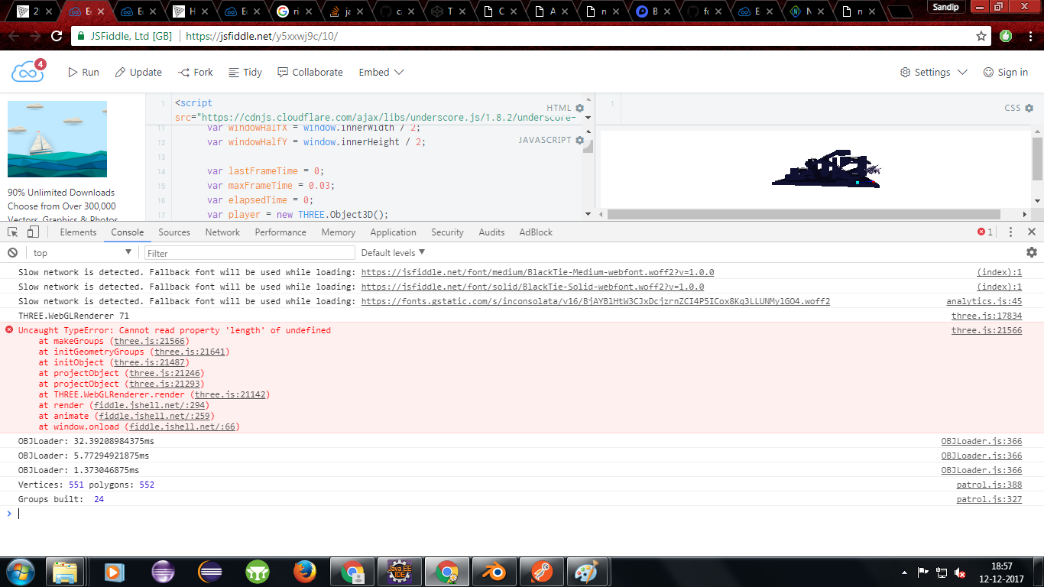Click the console Filter input field
1044x587 pixels.
[x=250, y=253]
